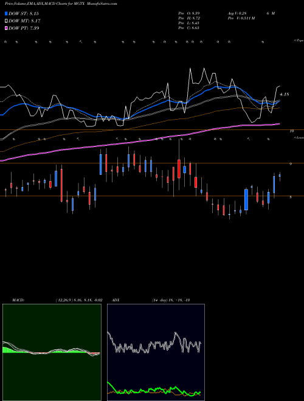The width and height of the screenshot is (304, 401).
Task: Click the 'Pre H: 8.72' value
Action: tap(189, 18)
